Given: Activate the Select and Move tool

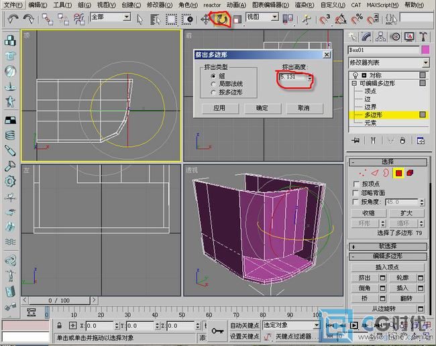Looking at the screenshot, I should [205, 19].
